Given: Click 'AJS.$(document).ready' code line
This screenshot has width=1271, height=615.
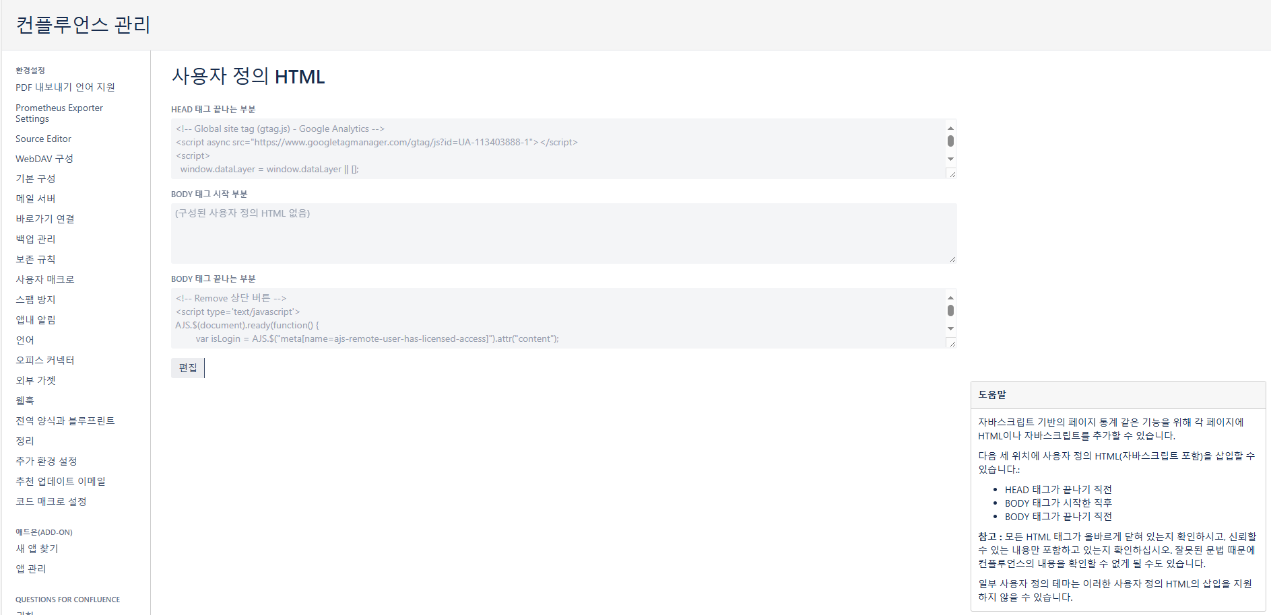Looking at the screenshot, I should click(x=247, y=326).
